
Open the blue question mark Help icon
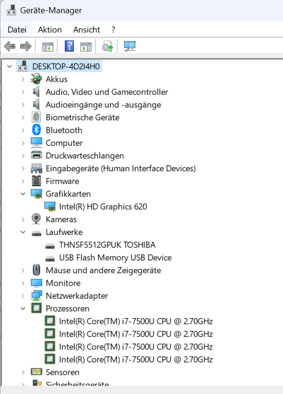69,46
